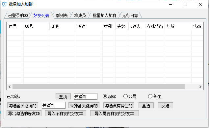This screenshot has height=128, width=209.
Task: Switch to the 已登录的QQ tab
Action: 18,15
